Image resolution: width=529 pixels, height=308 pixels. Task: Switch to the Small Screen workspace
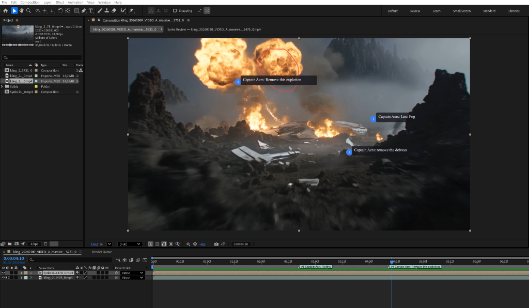(461, 11)
